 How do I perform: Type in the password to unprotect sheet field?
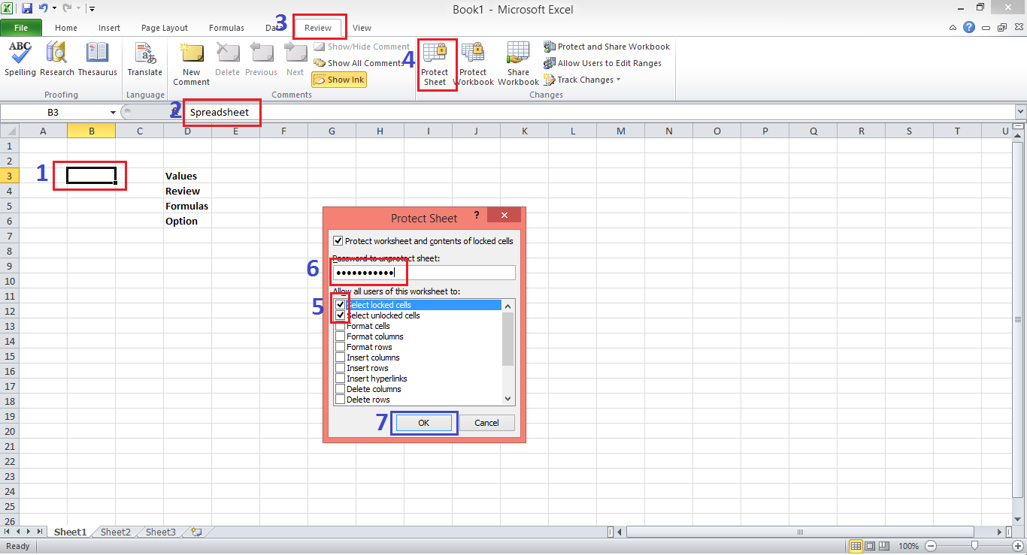point(423,273)
